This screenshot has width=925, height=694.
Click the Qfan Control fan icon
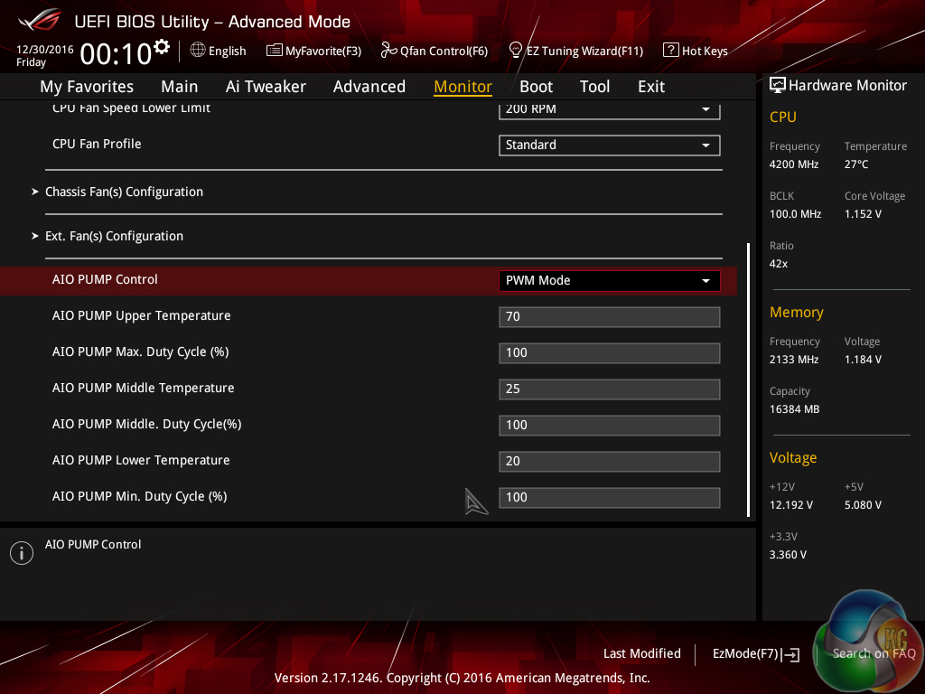388,51
